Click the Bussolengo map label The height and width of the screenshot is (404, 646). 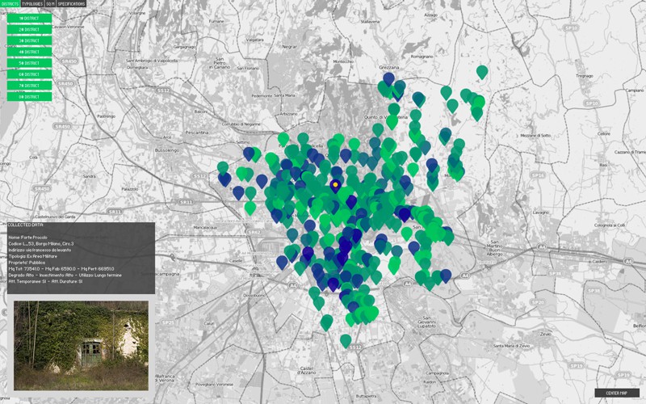167,150
